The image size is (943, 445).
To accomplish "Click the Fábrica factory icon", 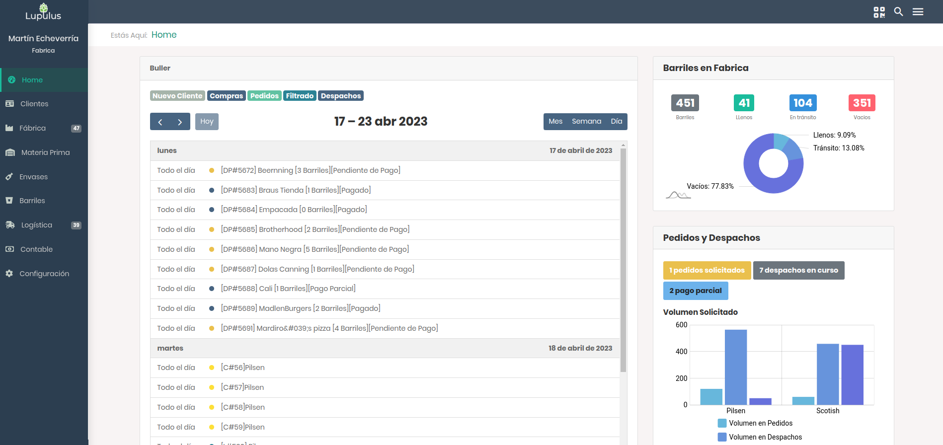I will point(9,128).
